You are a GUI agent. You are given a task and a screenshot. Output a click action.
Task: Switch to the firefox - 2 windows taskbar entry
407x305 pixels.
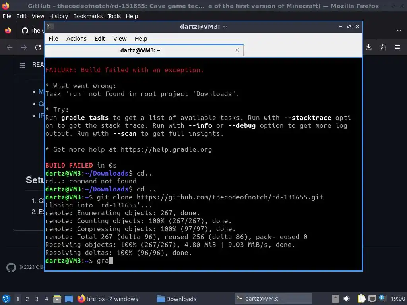(107, 299)
